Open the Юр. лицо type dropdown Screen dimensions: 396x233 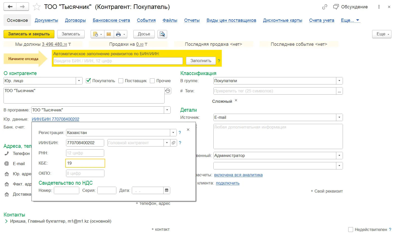pos(79,81)
